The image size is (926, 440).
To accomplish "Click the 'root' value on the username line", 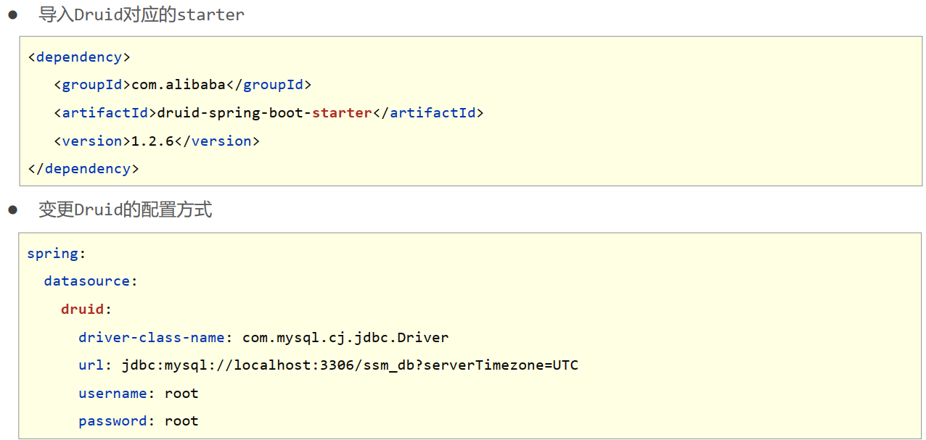I will (181, 393).
